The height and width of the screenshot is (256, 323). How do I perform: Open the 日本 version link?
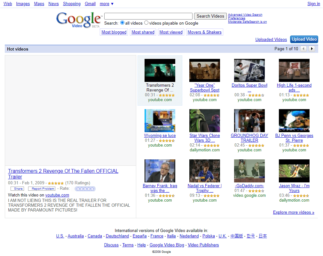pos(263,236)
